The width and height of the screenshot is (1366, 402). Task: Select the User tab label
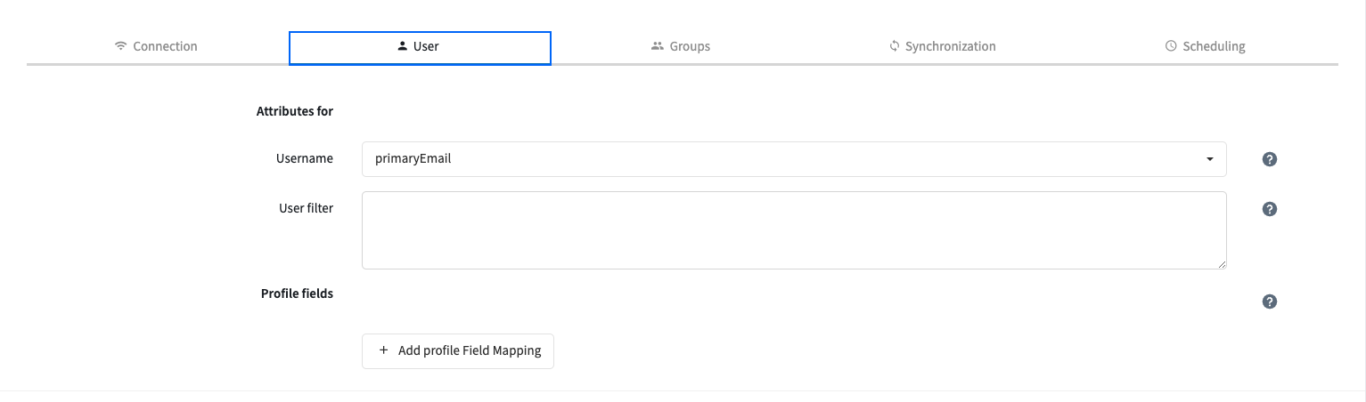tap(426, 46)
